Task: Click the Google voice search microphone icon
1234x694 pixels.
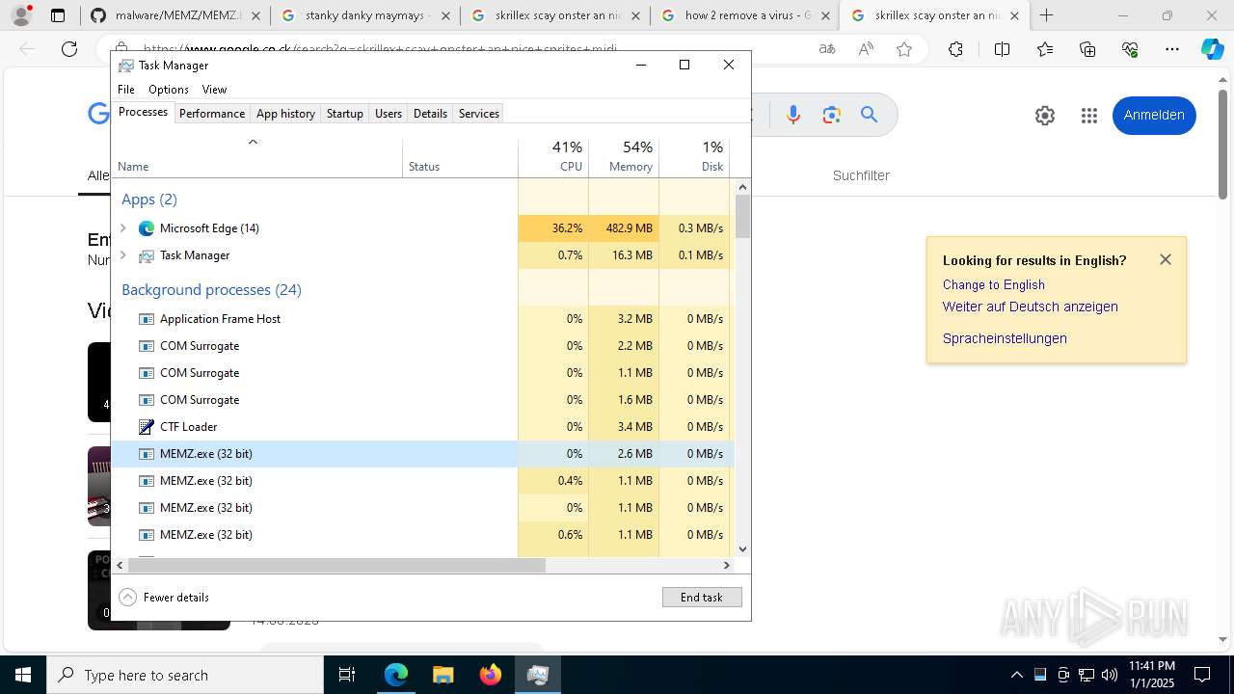Action: (x=793, y=115)
